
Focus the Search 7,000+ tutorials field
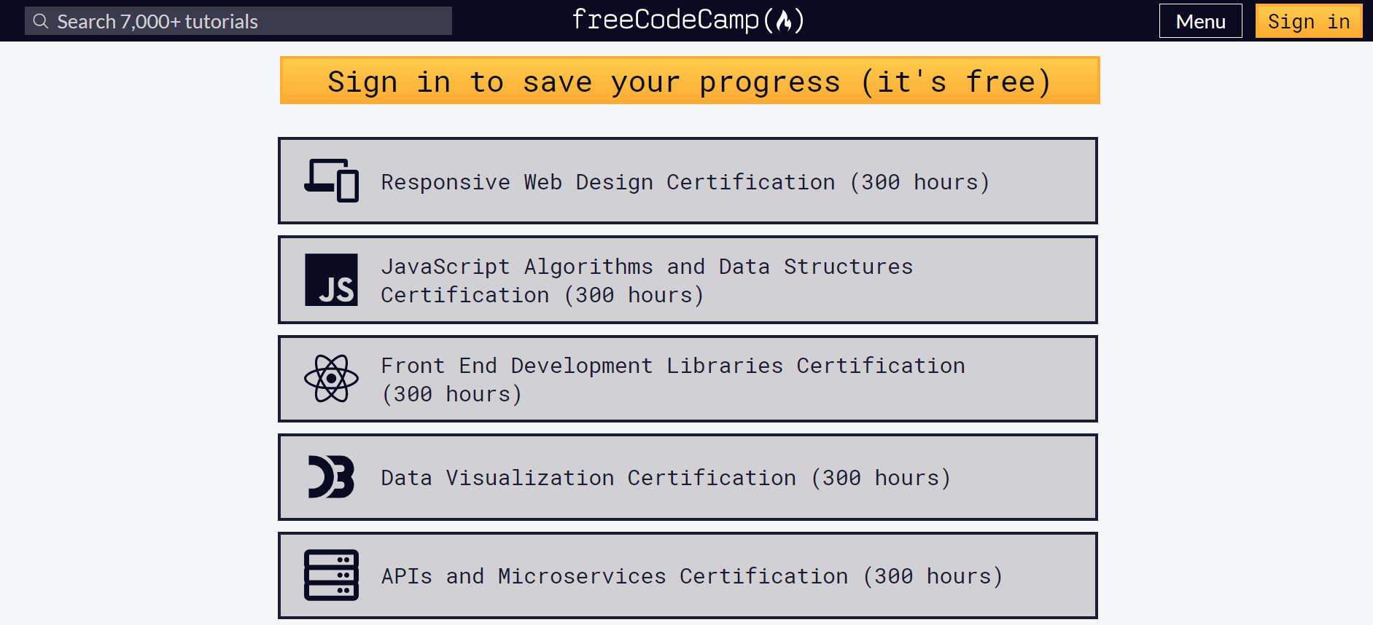(x=238, y=21)
